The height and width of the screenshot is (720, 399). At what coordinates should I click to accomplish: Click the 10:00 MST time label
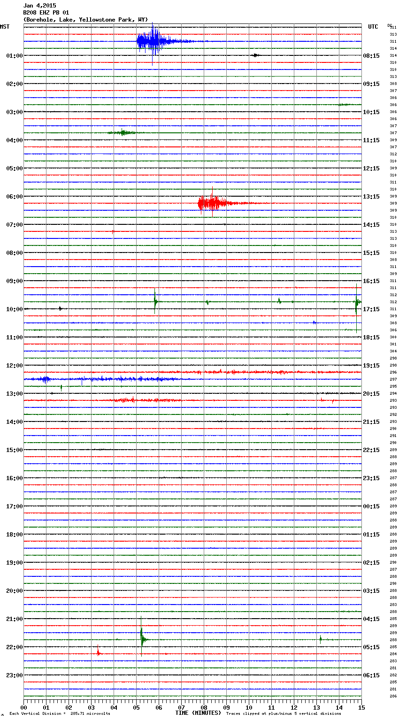click(x=14, y=309)
